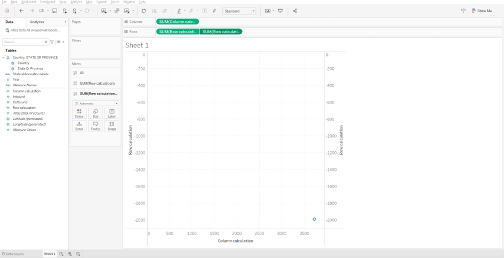Select the Inbound measure field
The image size is (504, 258).
pyautogui.click(x=19, y=96)
